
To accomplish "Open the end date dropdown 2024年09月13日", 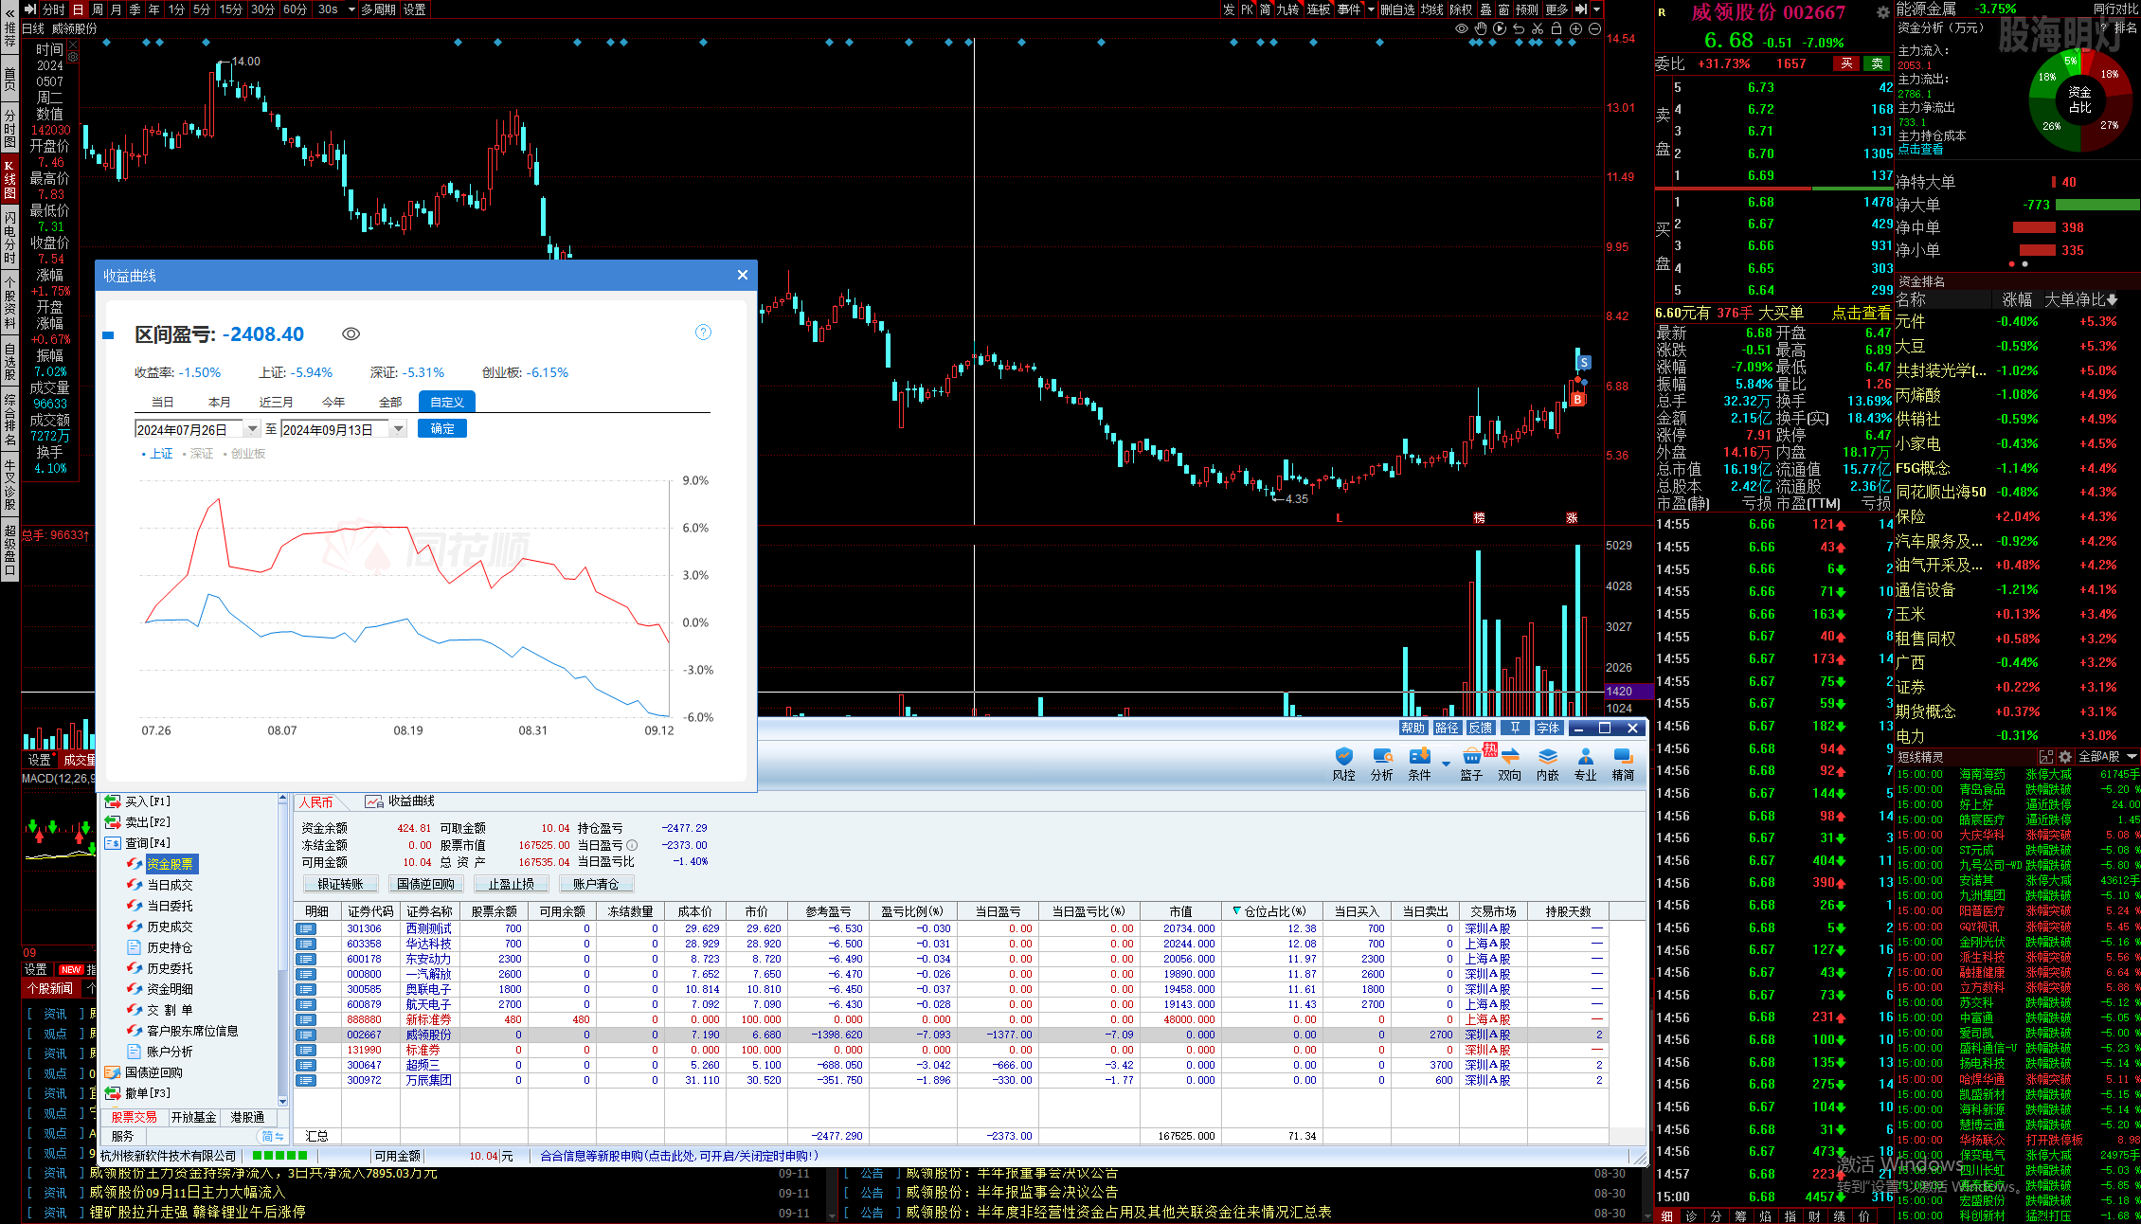I will pyautogui.click(x=399, y=429).
